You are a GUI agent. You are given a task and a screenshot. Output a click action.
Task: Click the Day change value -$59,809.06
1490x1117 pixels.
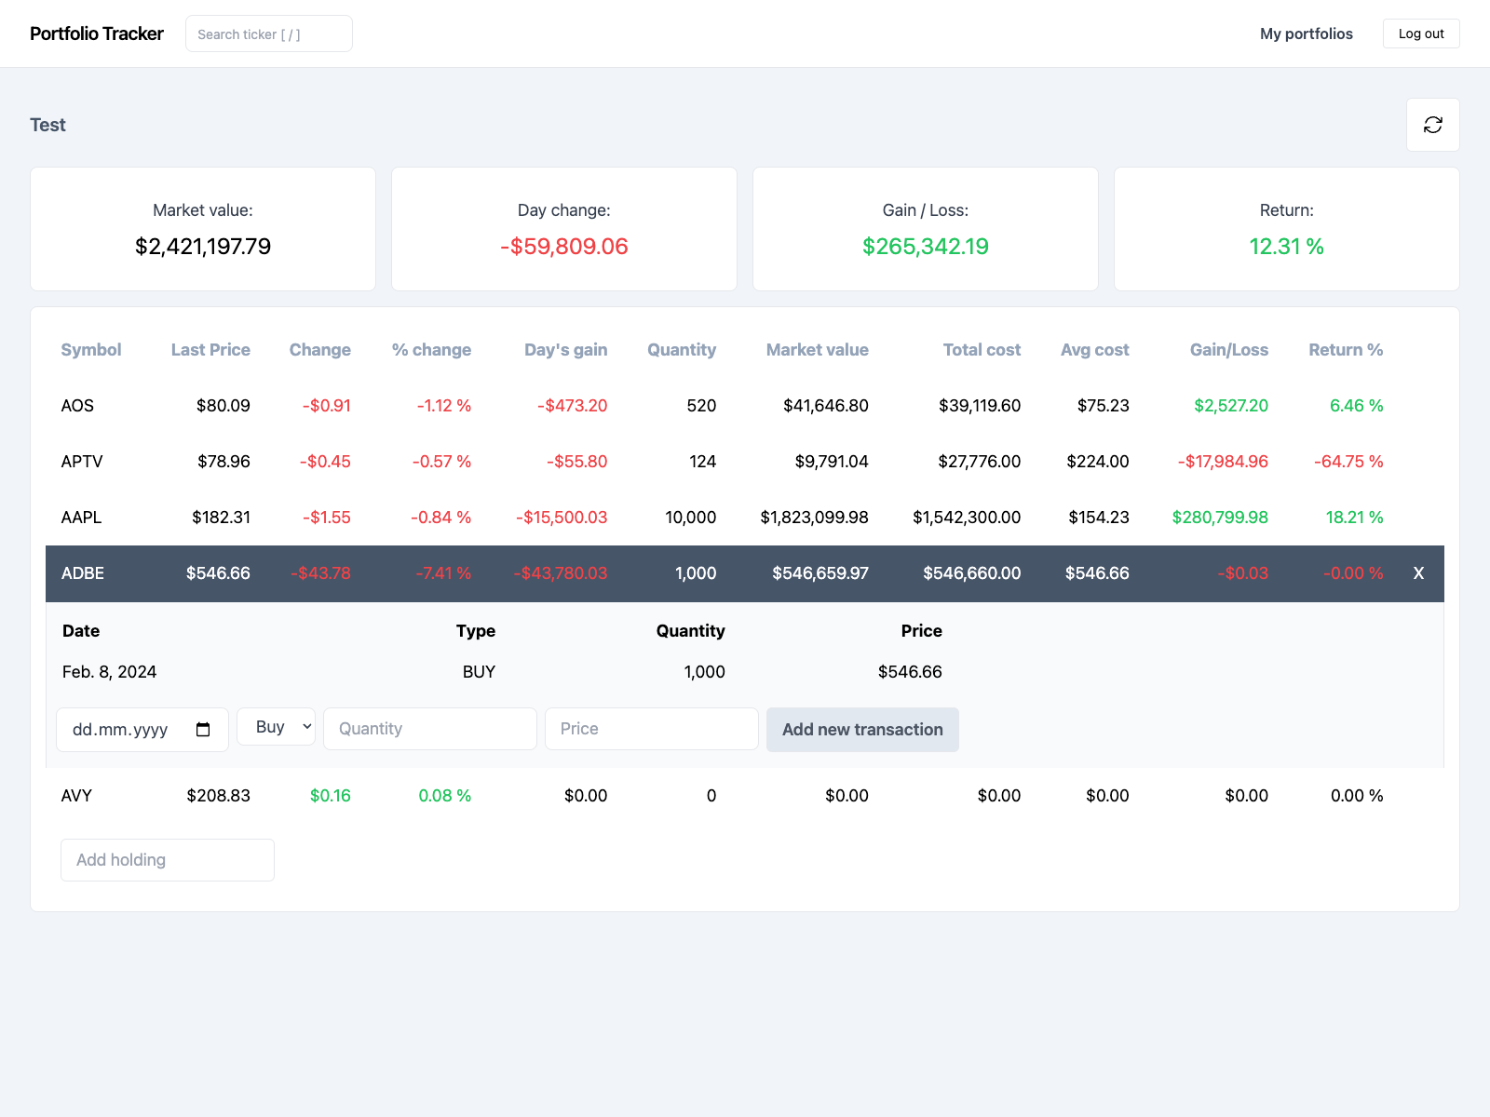click(x=564, y=247)
